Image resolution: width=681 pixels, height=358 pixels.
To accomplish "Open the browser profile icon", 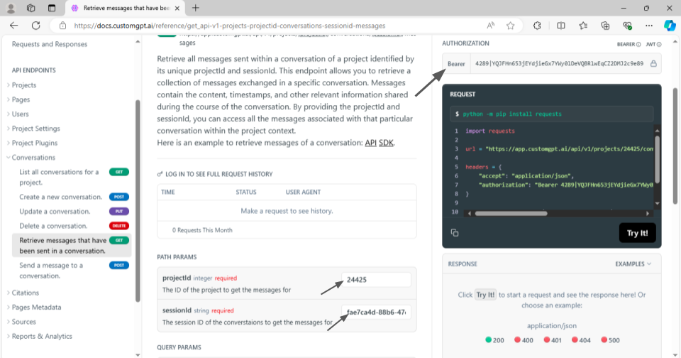I will (11, 8).
